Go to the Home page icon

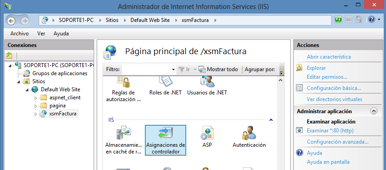tap(359, 20)
